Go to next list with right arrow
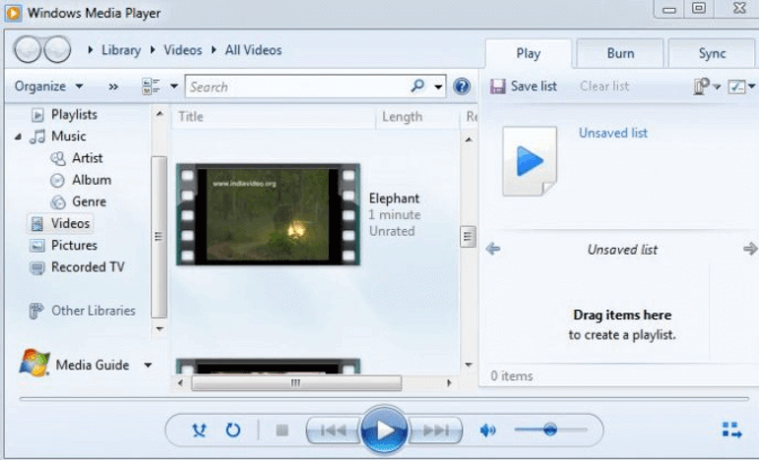 750,249
